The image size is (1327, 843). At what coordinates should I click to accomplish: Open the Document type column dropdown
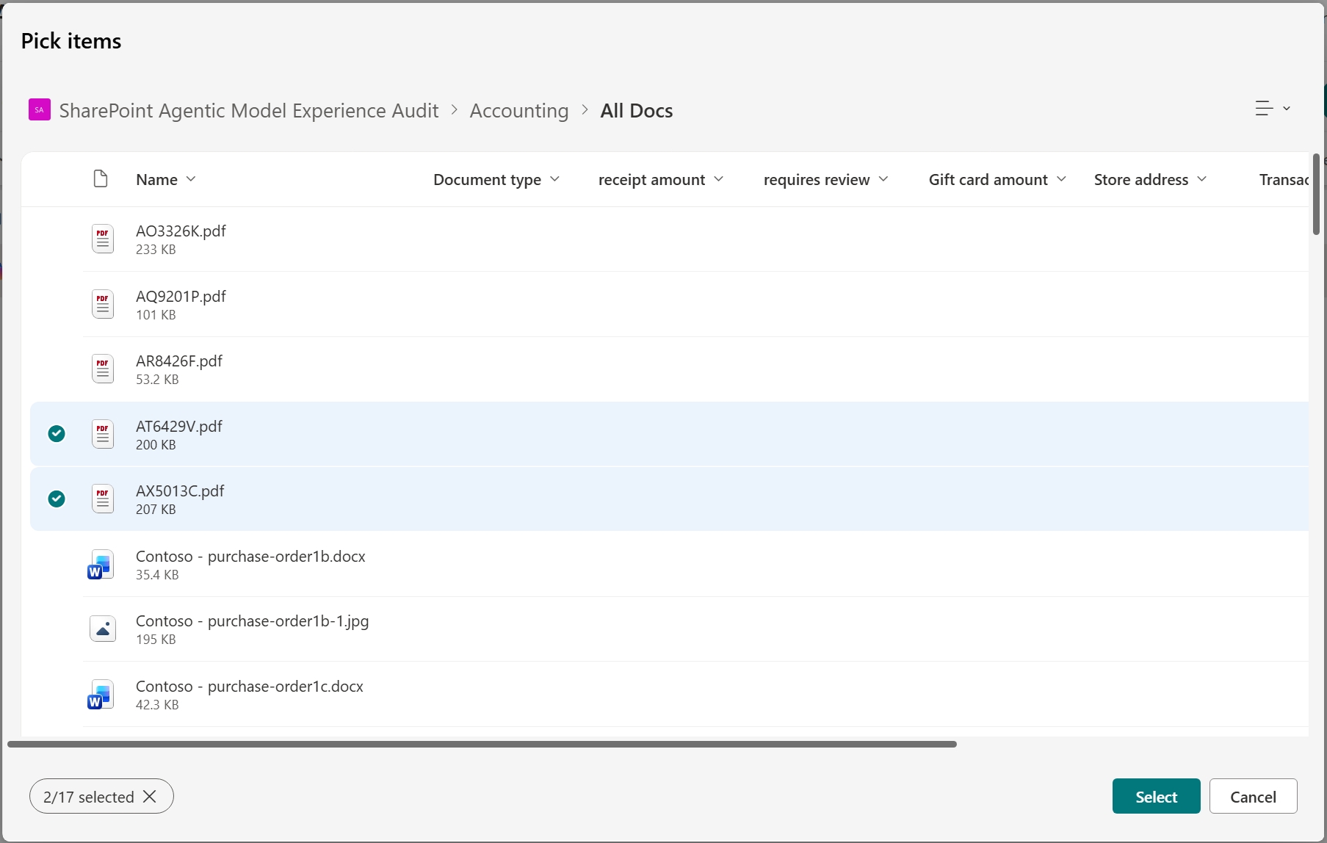pyautogui.click(x=556, y=179)
